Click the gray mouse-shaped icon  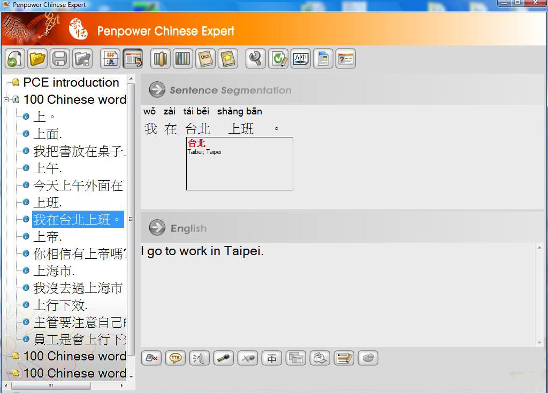368,358
